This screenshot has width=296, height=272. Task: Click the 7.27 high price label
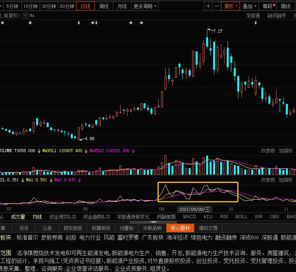coord(218,31)
